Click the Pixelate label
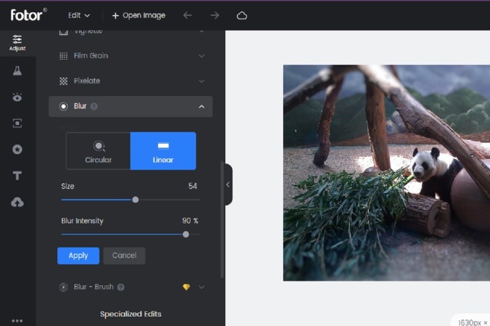490x326 pixels. click(x=87, y=81)
